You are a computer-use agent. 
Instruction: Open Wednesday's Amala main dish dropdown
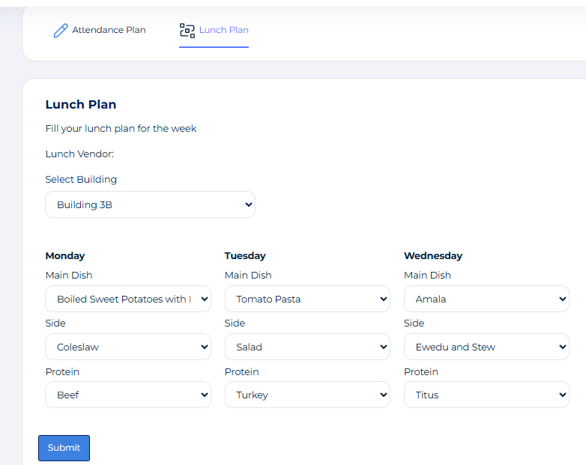(x=486, y=299)
